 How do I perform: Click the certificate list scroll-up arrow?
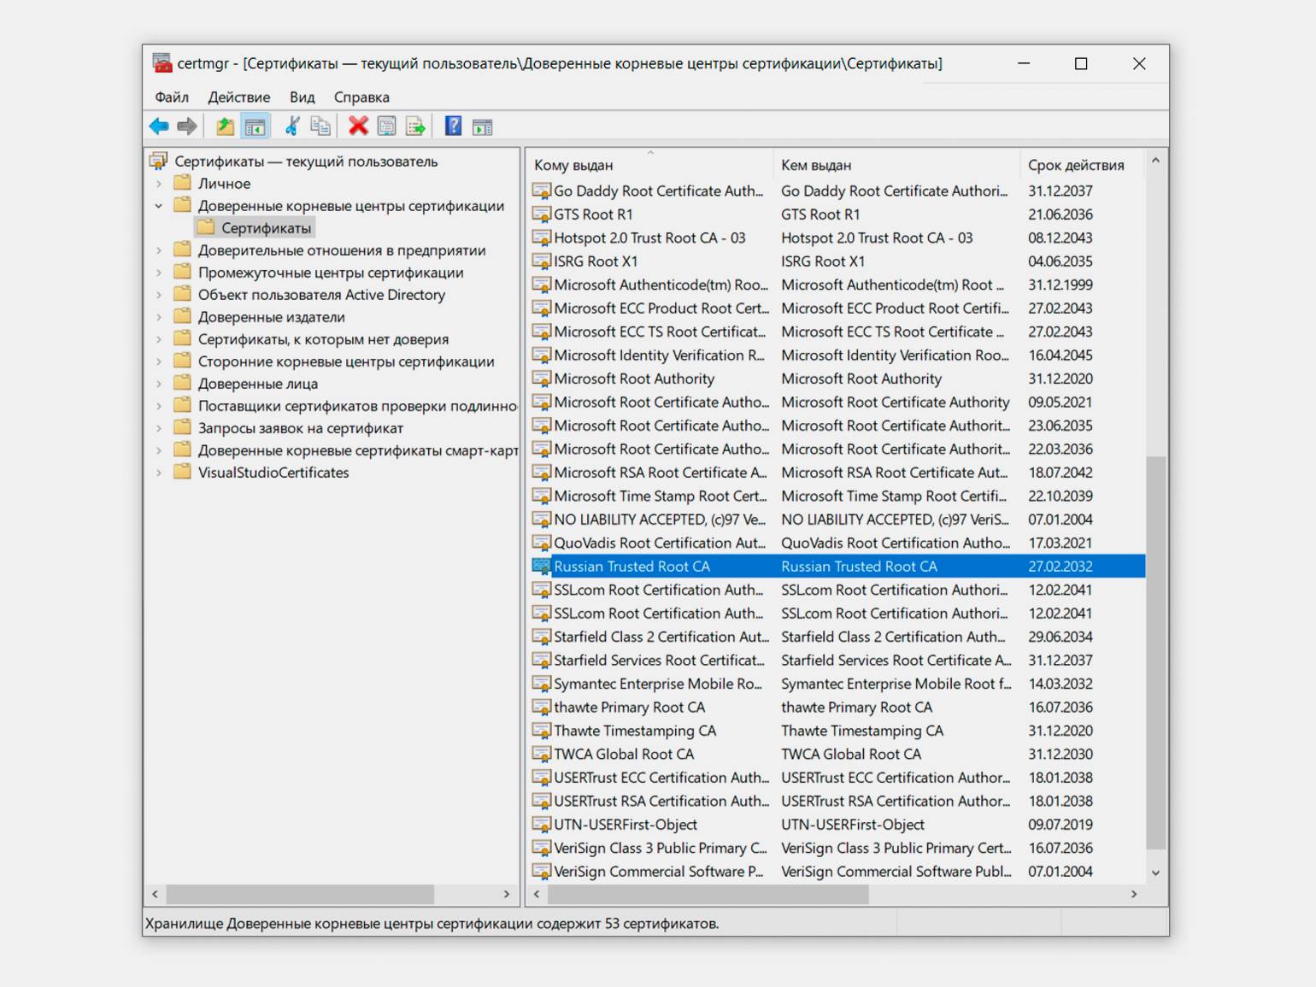click(1155, 161)
